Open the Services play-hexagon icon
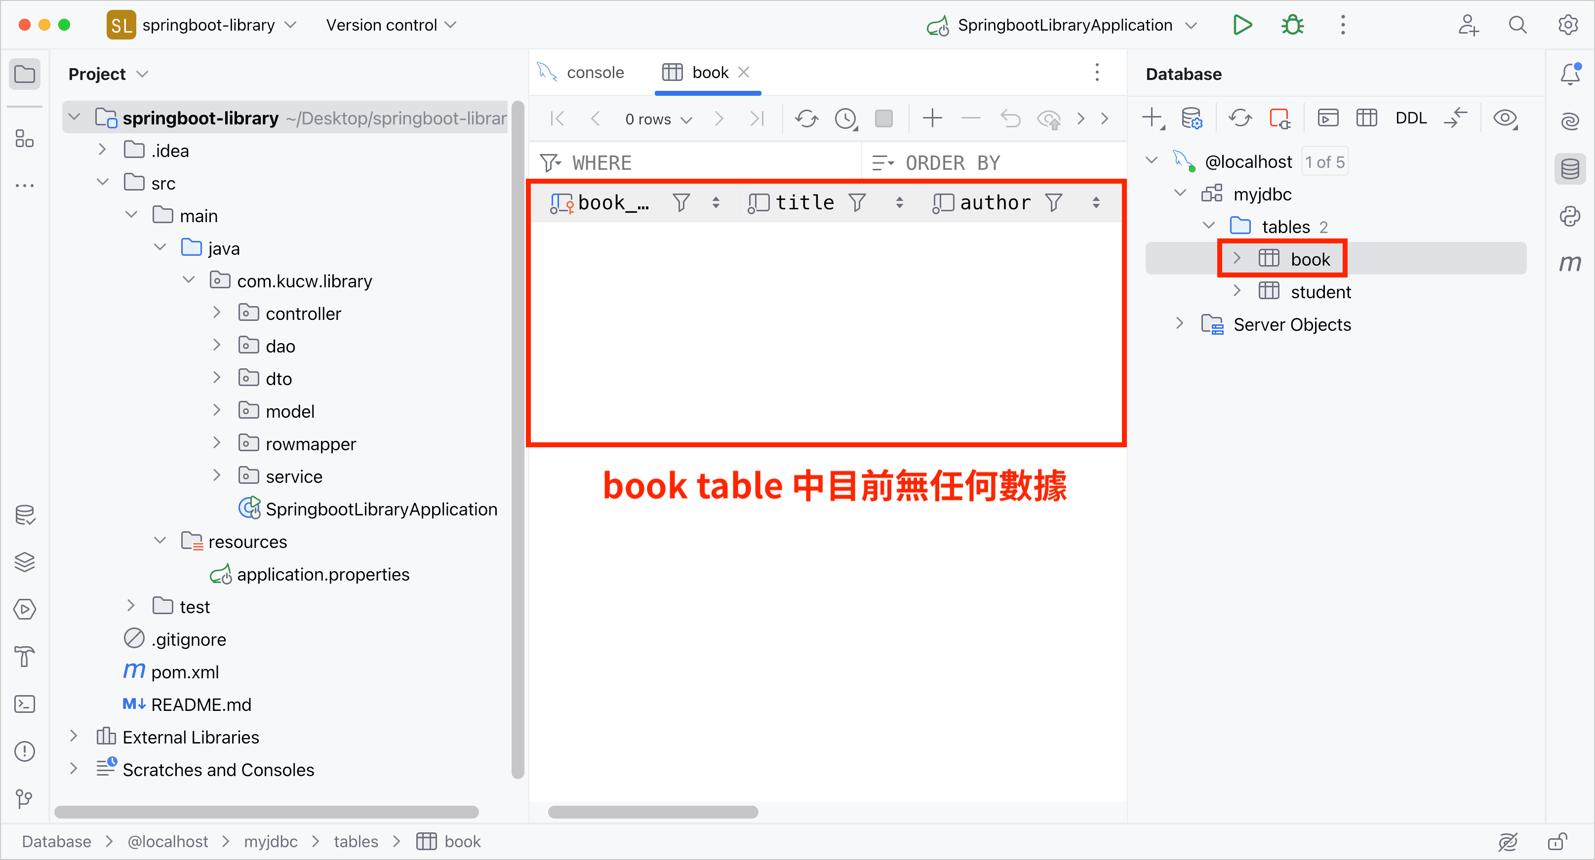1595x860 pixels. (24, 609)
